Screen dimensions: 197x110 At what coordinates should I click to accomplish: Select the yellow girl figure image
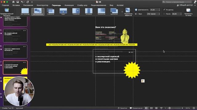[125, 36]
